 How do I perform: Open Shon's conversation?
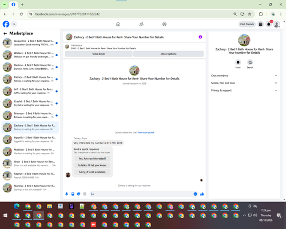pos(30,164)
